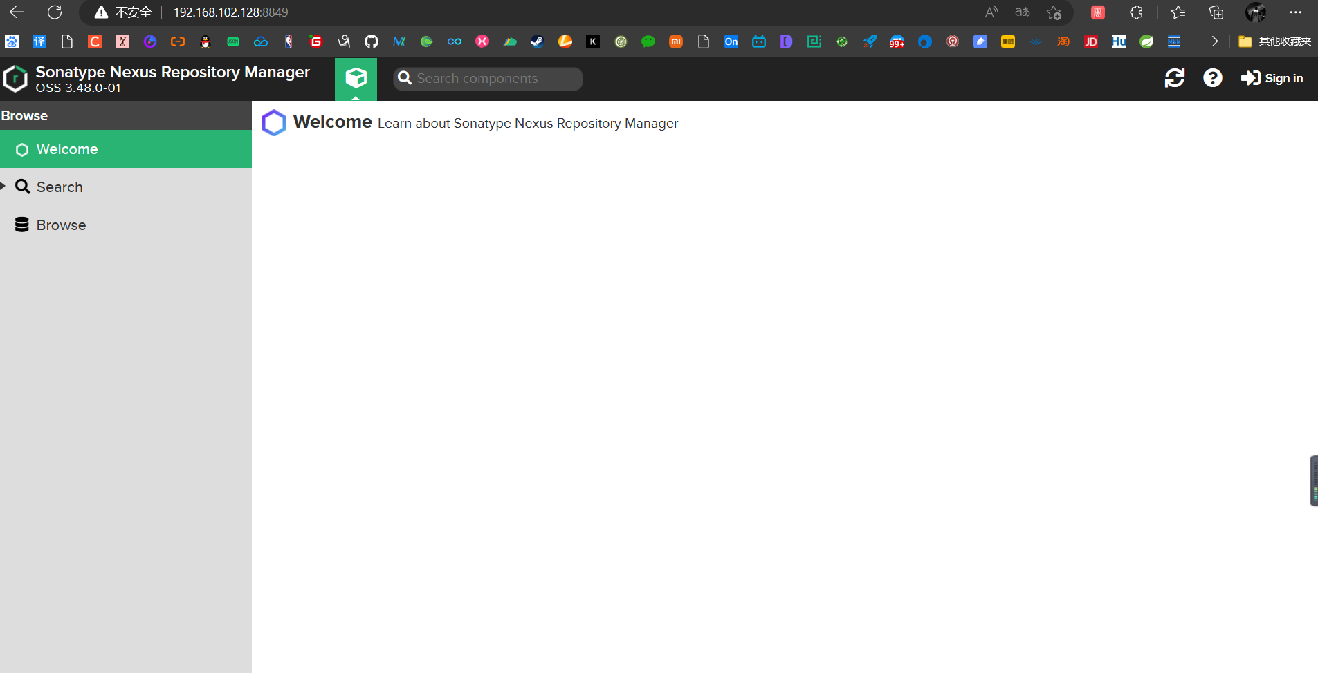Viewport: 1318px width, 673px height.
Task: Click the Browse server contents cube icon
Action: coord(356,78)
